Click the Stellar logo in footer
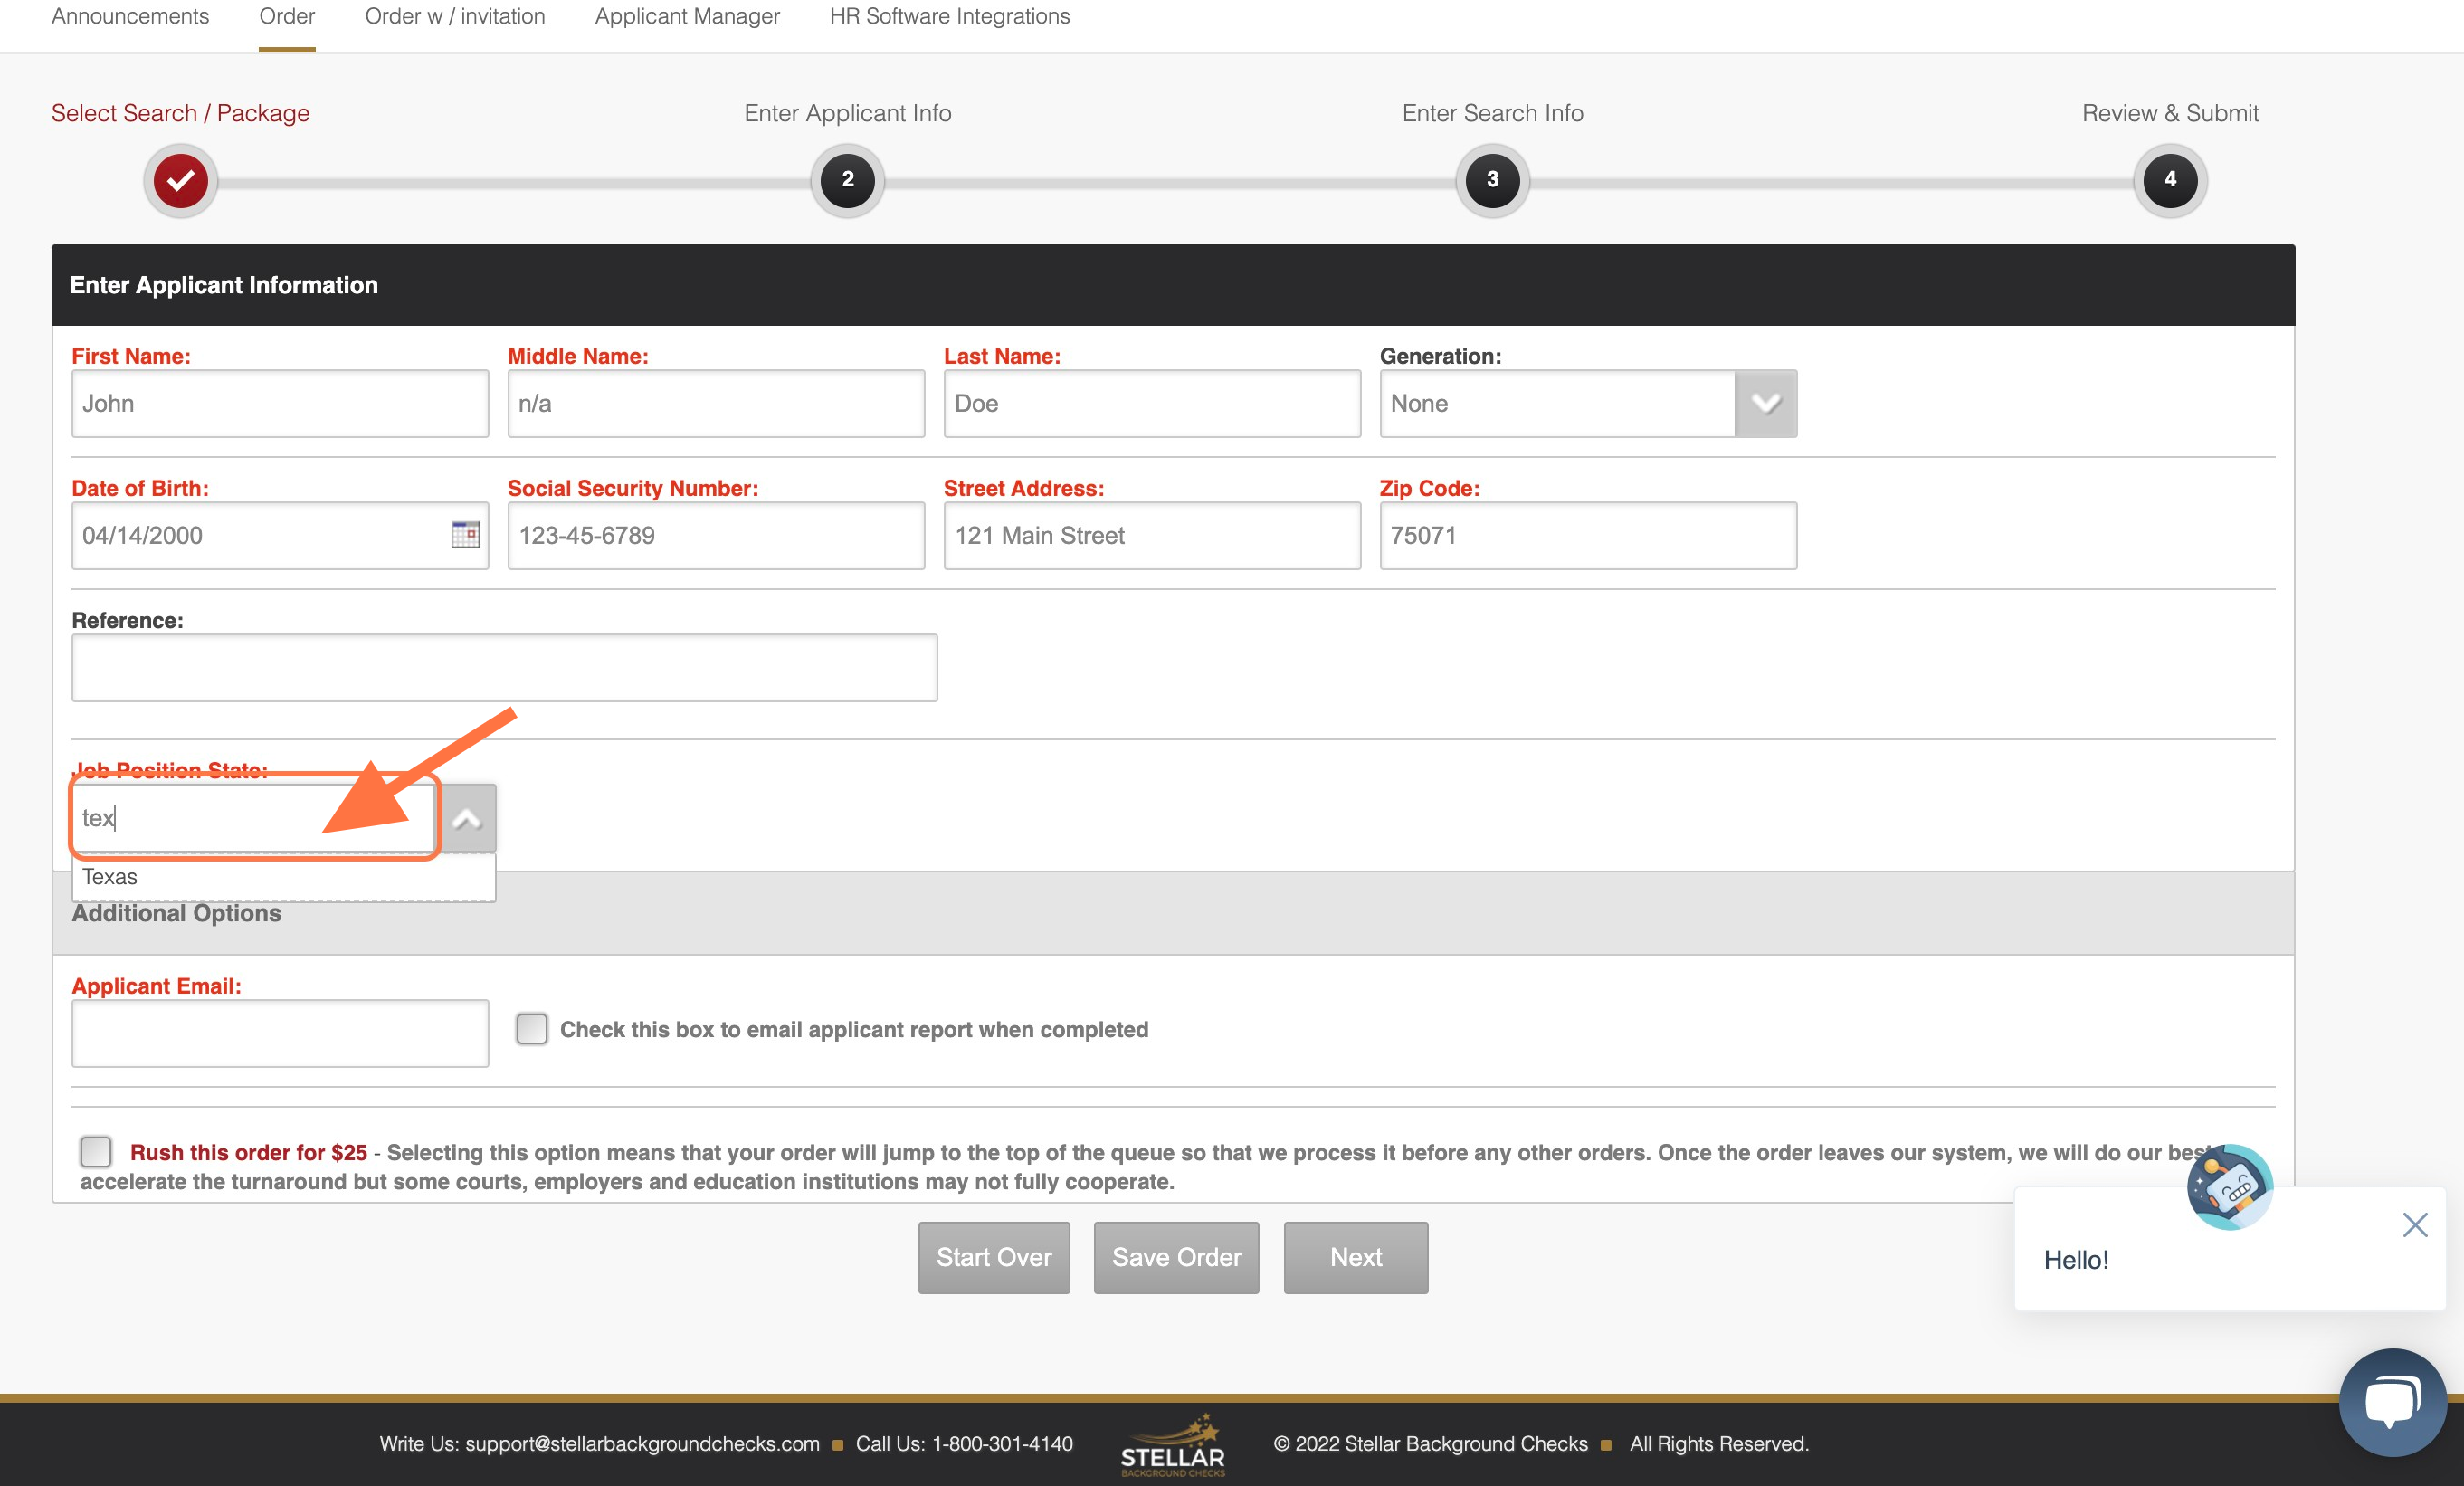 click(x=1172, y=1445)
